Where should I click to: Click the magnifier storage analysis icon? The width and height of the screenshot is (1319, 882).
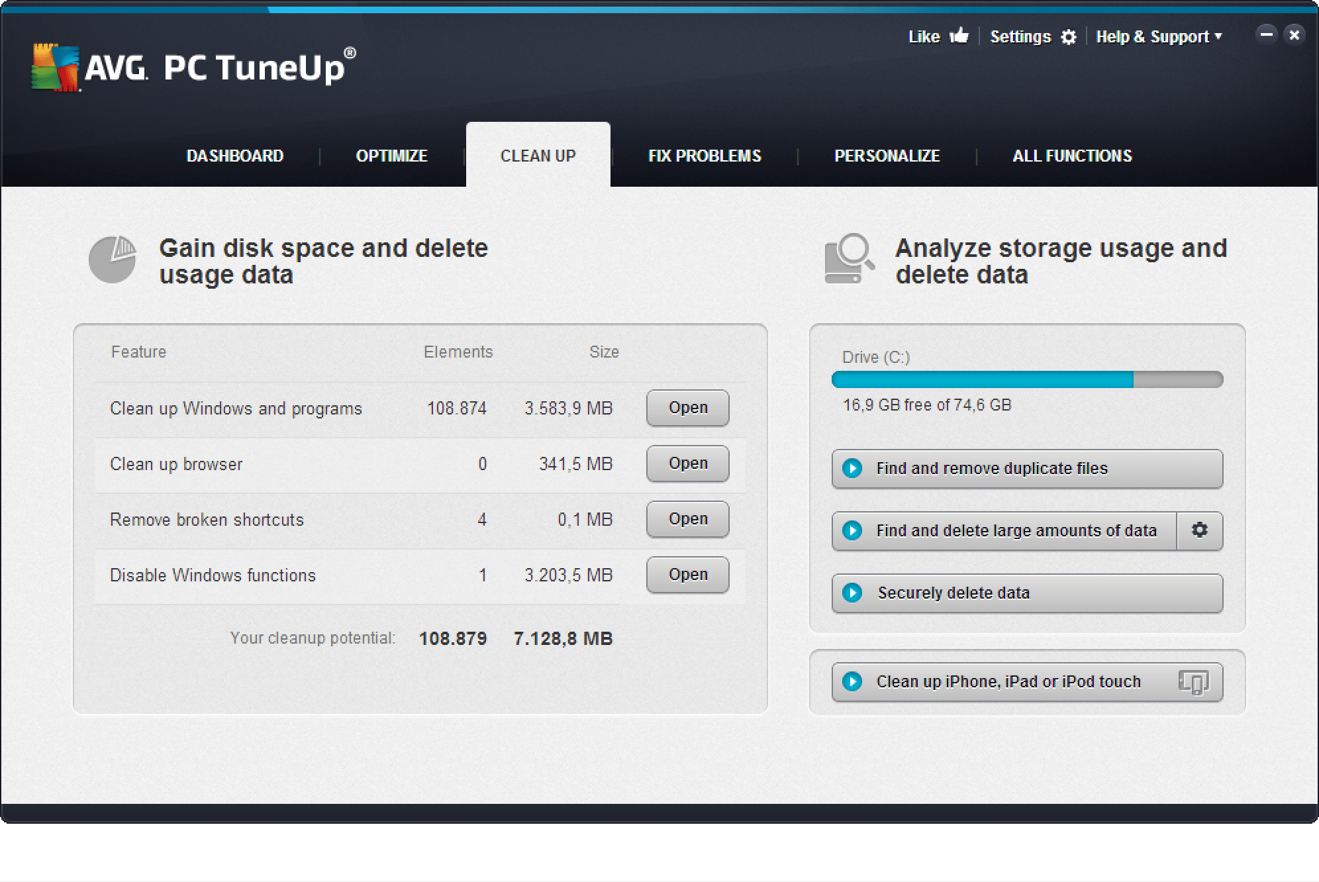click(x=850, y=259)
